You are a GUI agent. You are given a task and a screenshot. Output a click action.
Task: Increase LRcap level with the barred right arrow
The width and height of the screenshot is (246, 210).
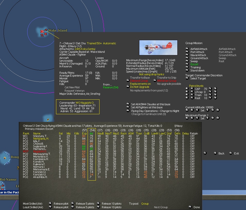coord(215,92)
